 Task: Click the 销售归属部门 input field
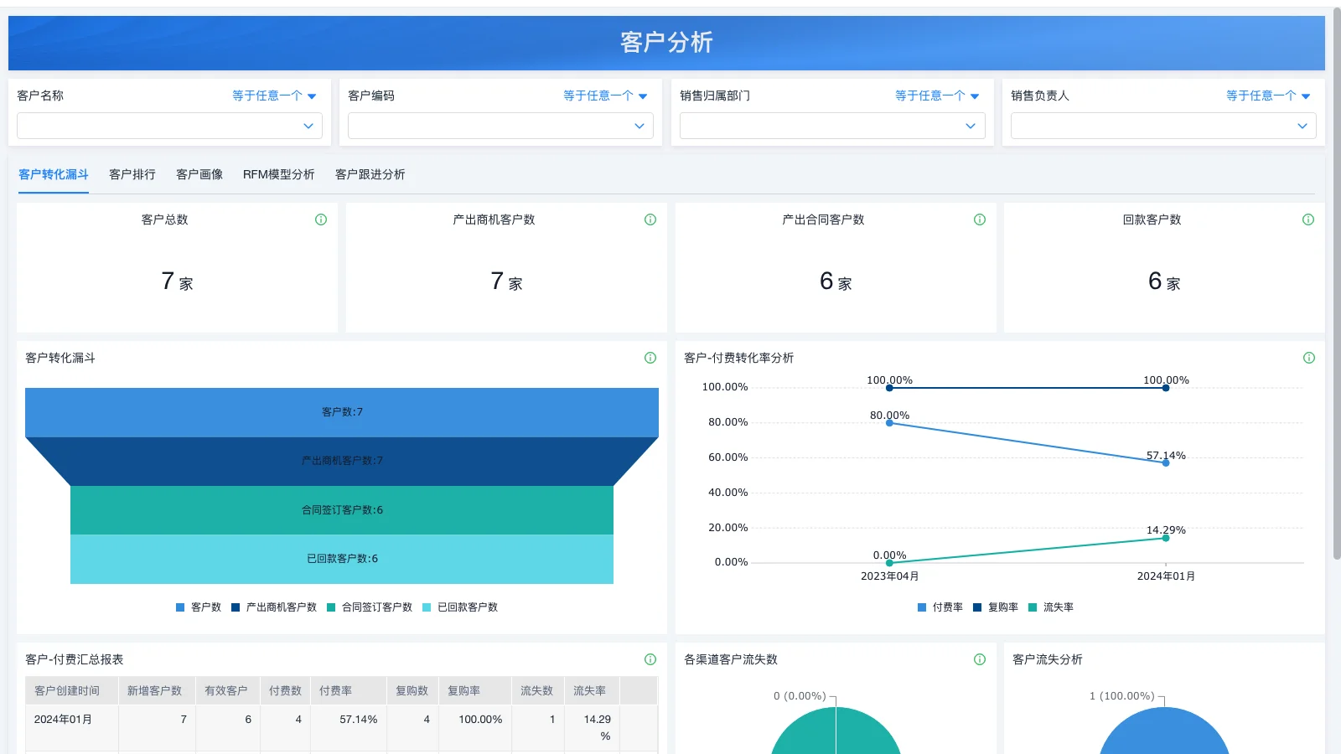coord(831,126)
